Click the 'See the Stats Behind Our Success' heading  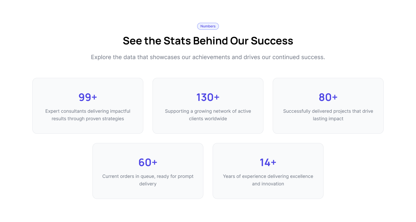pos(208,41)
